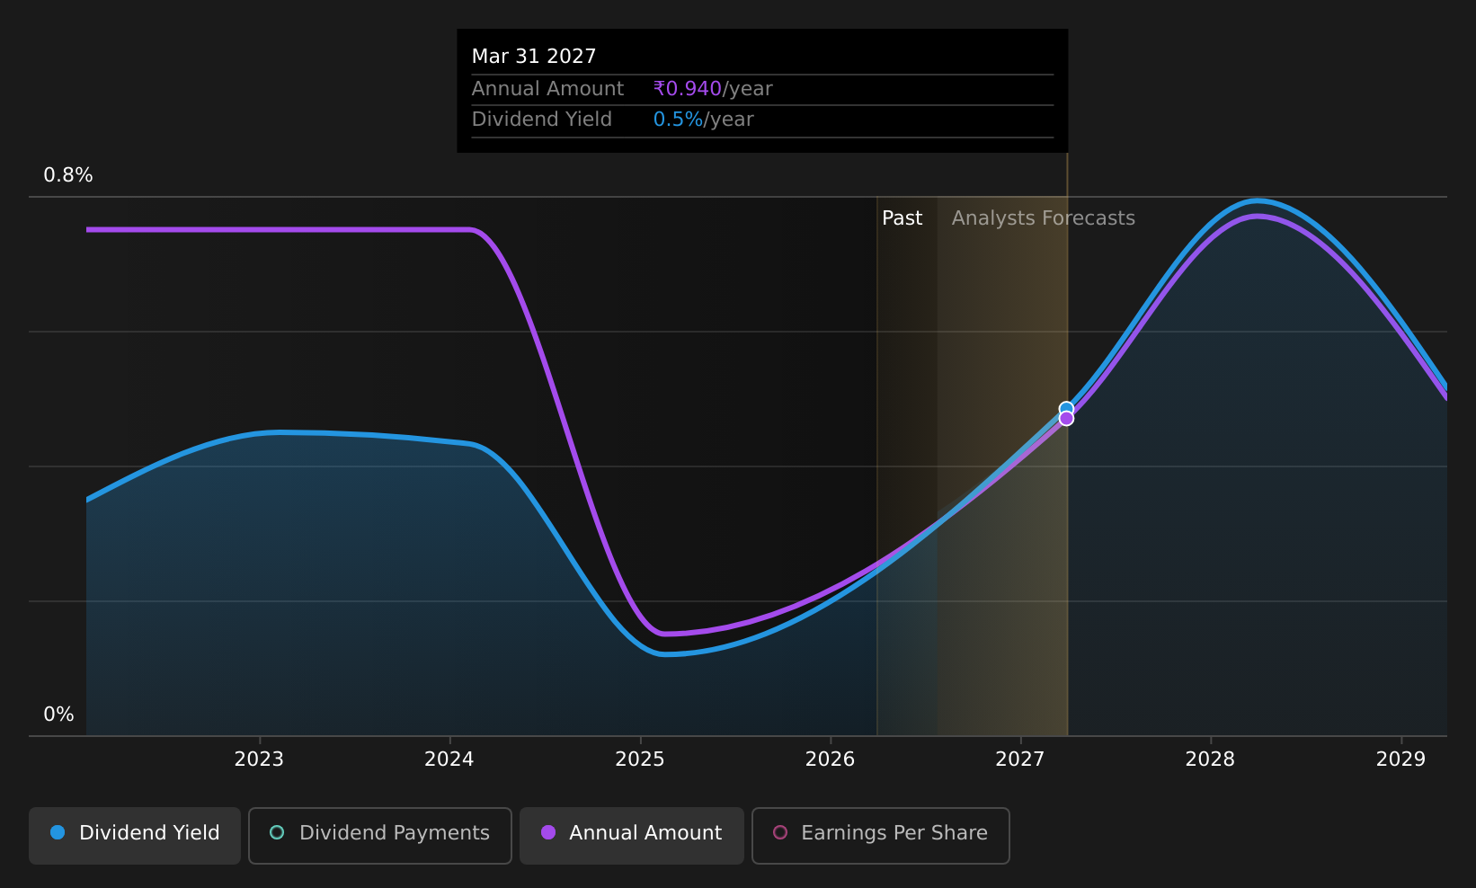Click the 2028 x-axis label
The height and width of the screenshot is (888, 1476).
point(1211,759)
